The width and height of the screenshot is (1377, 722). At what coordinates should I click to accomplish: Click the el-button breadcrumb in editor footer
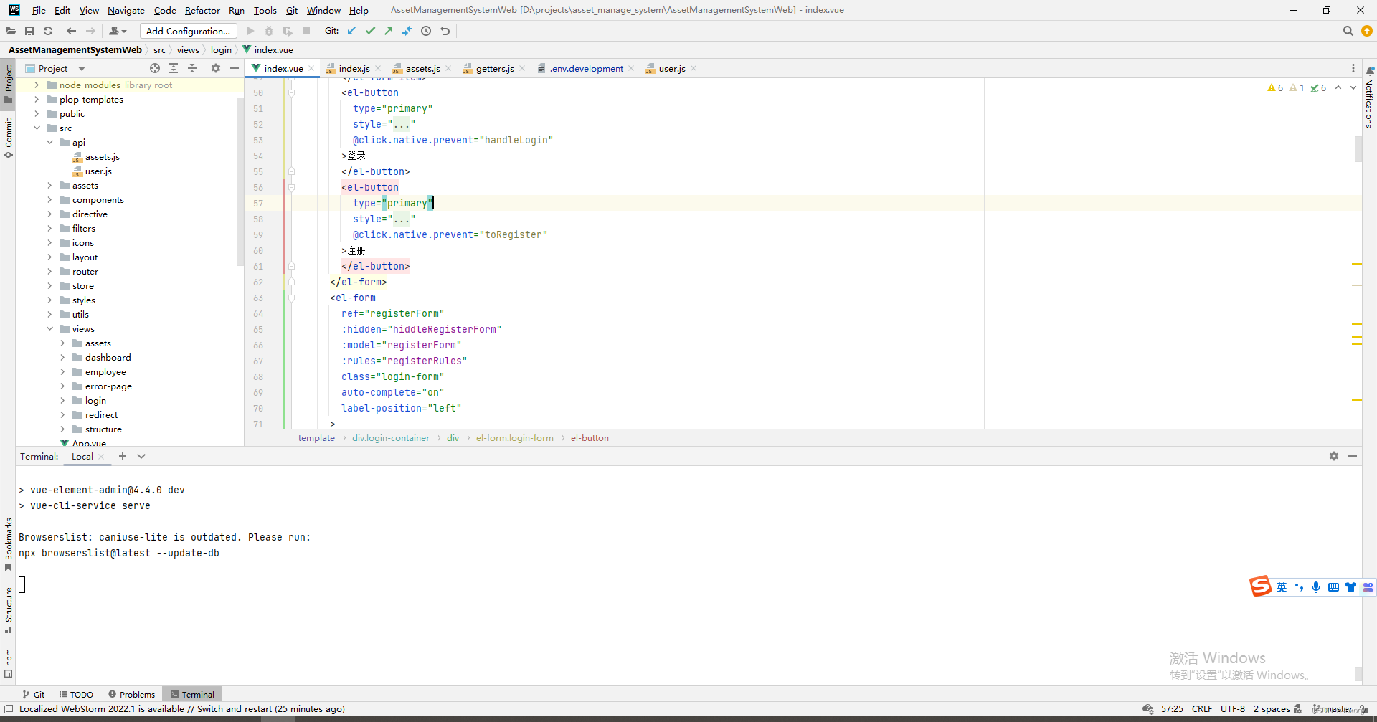coord(590,437)
